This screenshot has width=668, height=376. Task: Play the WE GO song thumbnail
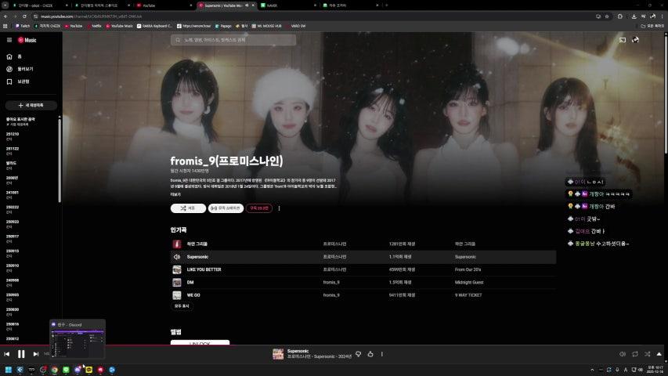(177, 295)
